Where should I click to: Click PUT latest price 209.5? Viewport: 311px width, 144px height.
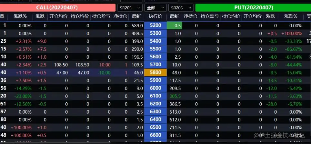tap(175, 89)
